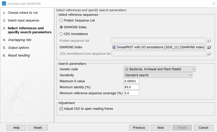Go back with the Previous button
The image size is (217, 132).
pos(139,128)
